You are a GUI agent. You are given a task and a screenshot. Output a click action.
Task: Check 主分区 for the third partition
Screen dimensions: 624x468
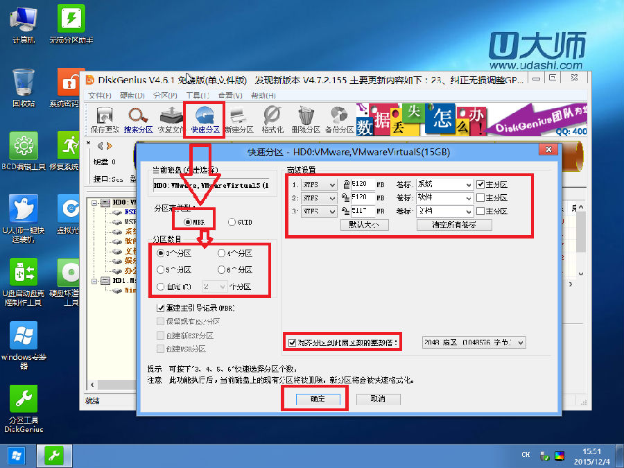click(x=480, y=211)
